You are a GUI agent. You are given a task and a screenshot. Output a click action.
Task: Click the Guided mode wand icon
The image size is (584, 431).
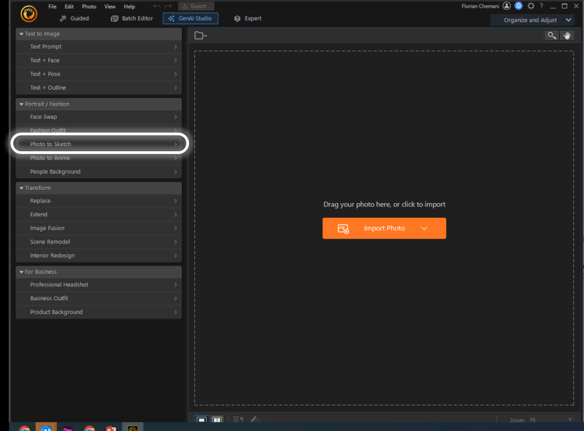[63, 18]
